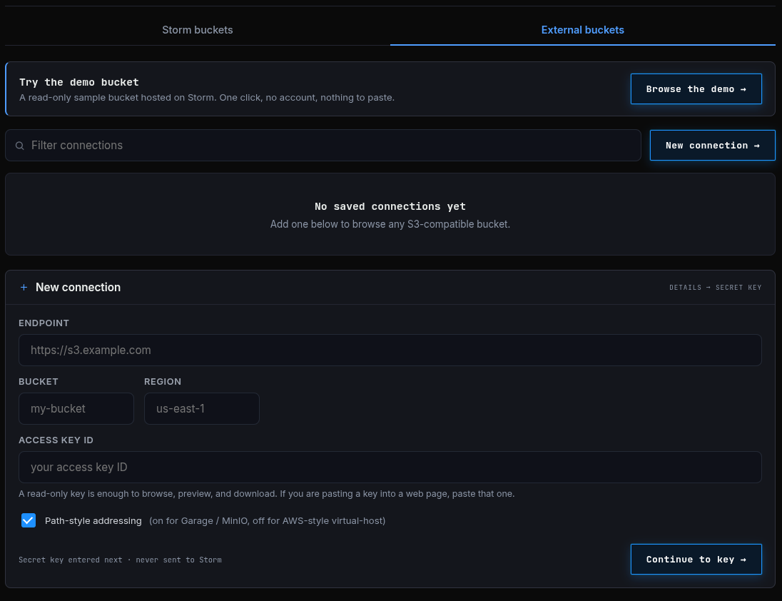Image resolution: width=782 pixels, height=601 pixels.
Task: Click Continue to key button
Action: click(696, 559)
